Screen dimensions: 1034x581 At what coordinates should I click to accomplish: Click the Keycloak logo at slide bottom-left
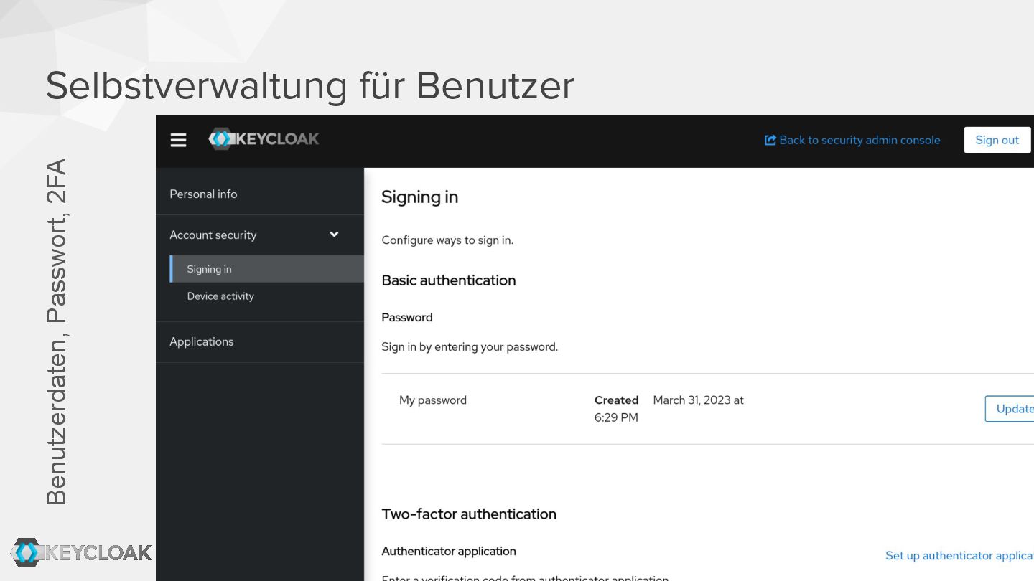point(81,552)
